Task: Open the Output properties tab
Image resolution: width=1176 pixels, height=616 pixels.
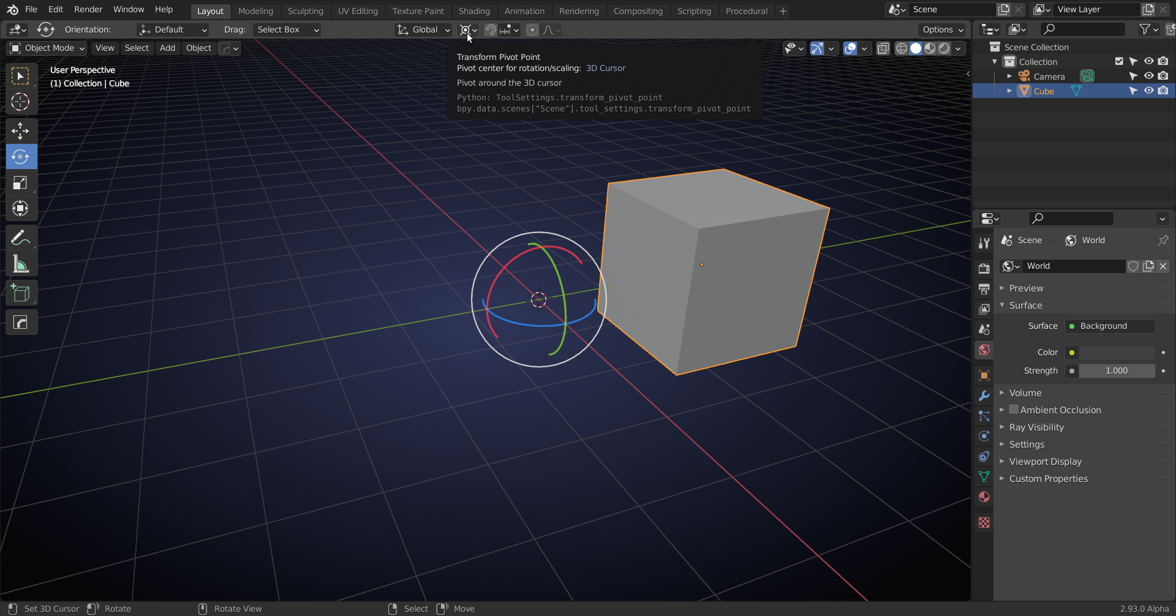Action: click(984, 288)
